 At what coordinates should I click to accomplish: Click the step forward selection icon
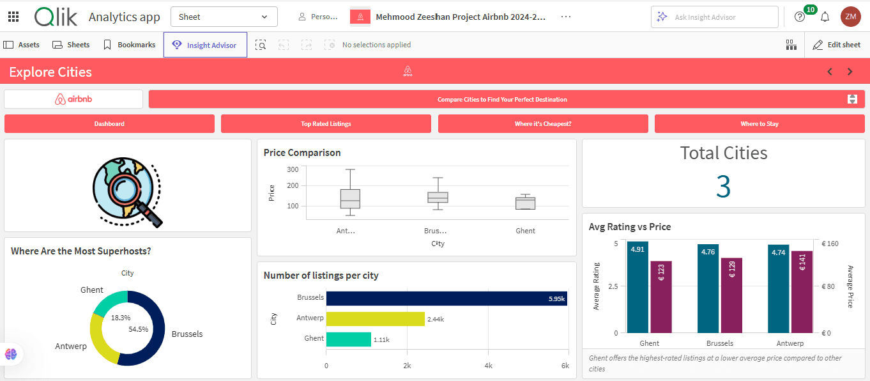(x=307, y=45)
